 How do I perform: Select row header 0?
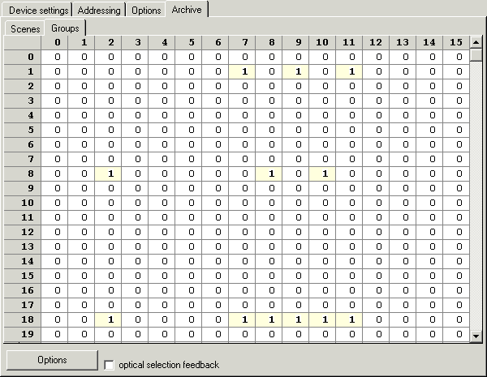click(23, 57)
